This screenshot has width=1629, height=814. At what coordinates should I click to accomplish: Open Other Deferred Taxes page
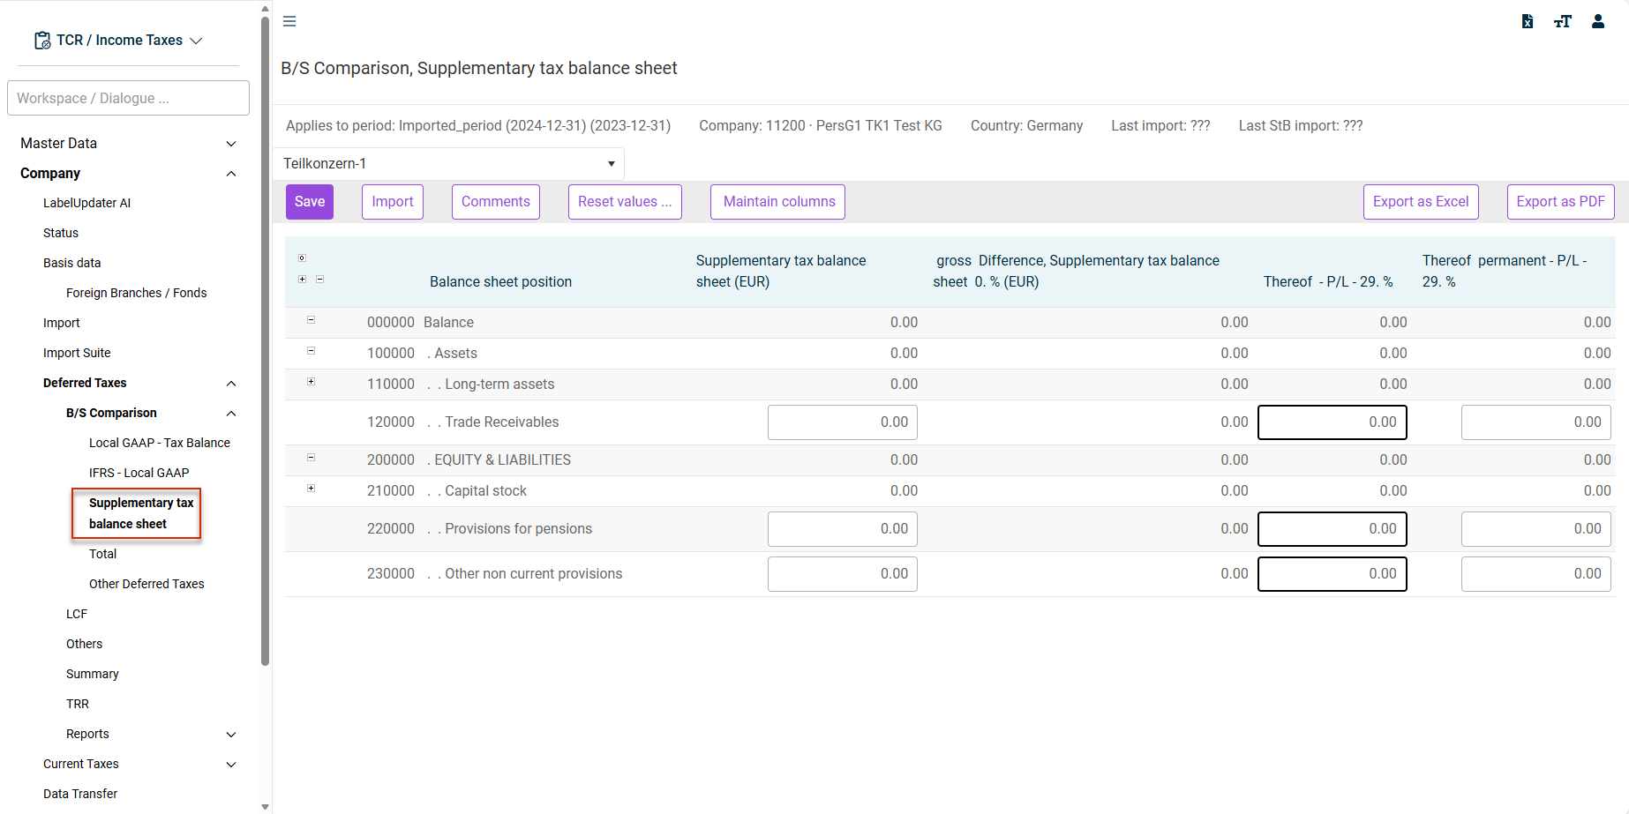[x=146, y=584]
